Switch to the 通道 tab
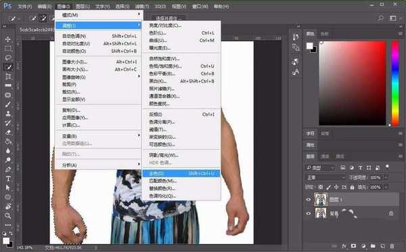The image size is (406, 252). tap(325, 156)
